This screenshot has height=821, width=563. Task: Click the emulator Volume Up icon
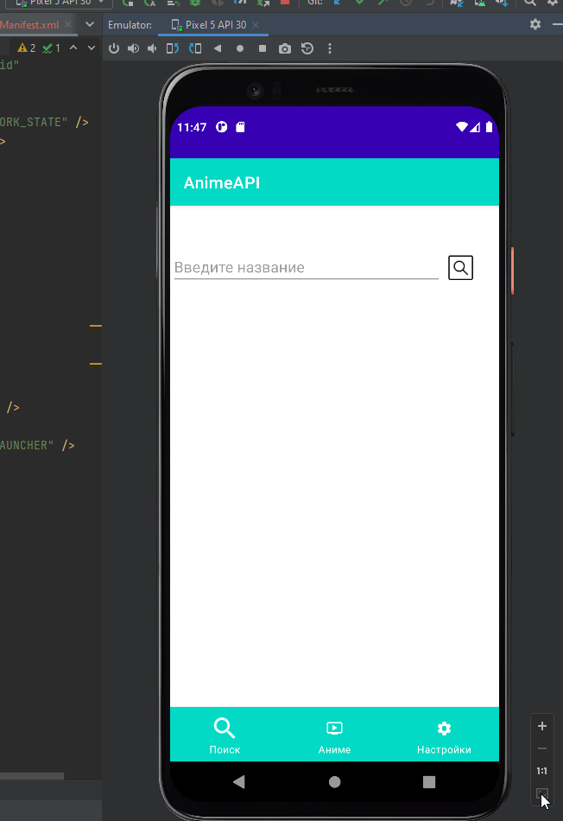134,48
